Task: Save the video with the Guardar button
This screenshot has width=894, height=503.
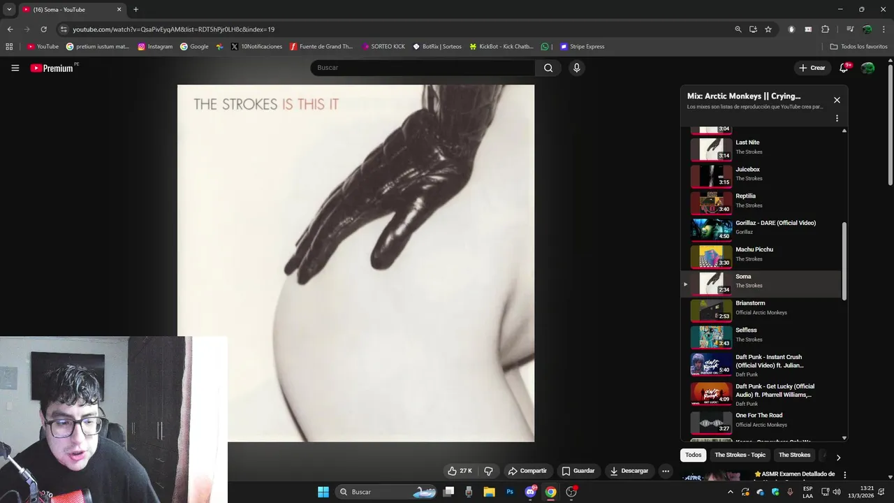Action: (x=578, y=471)
